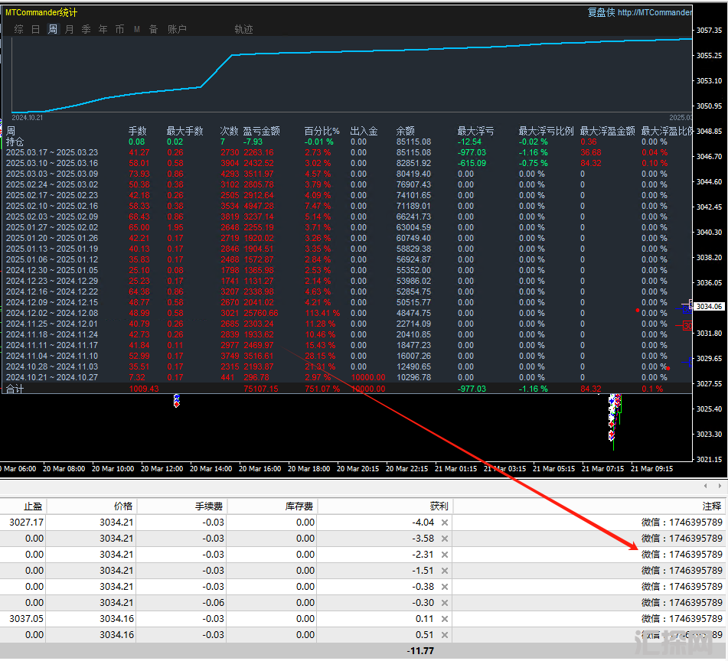Click the 25760.66 profit amount
728x661 pixels.
(261, 313)
